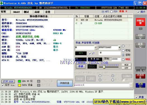147x105 pixels.
Task: Click the '~156 分钟' erase time value
Action: (22, 53)
